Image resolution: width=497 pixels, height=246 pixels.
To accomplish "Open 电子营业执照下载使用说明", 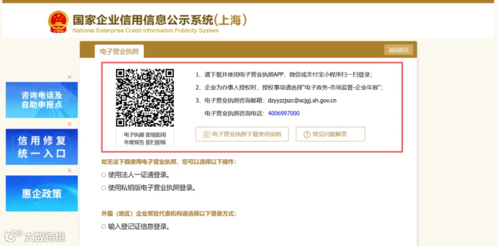I will click(242, 134).
